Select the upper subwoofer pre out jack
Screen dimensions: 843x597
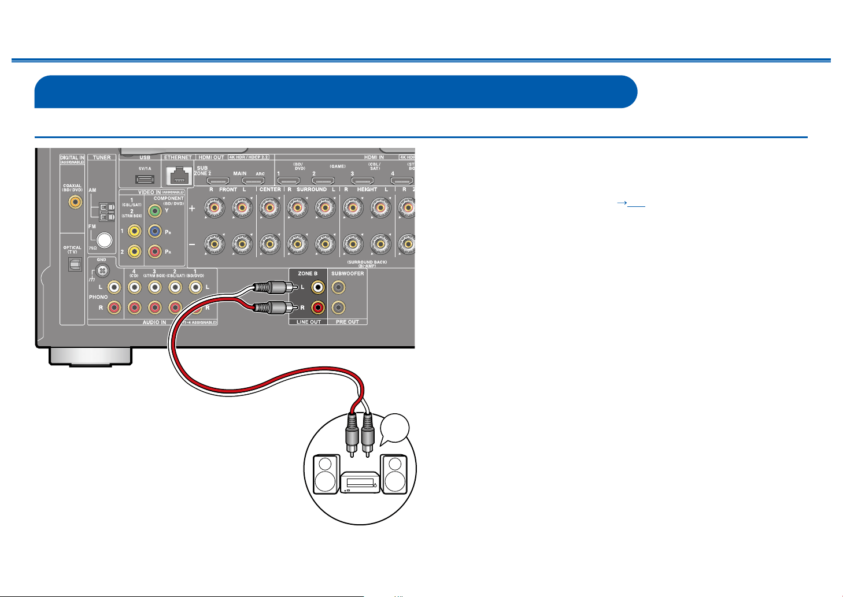[x=339, y=287]
